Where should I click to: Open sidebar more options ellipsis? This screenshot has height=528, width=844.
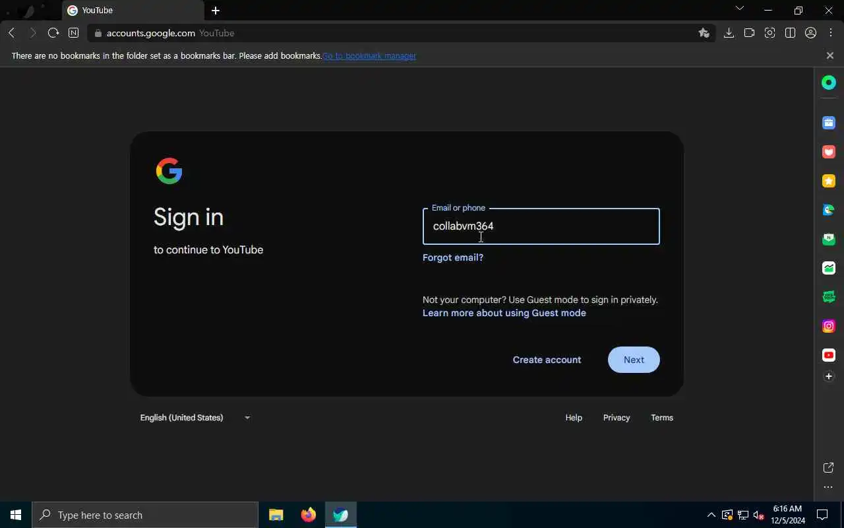point(829,488)
